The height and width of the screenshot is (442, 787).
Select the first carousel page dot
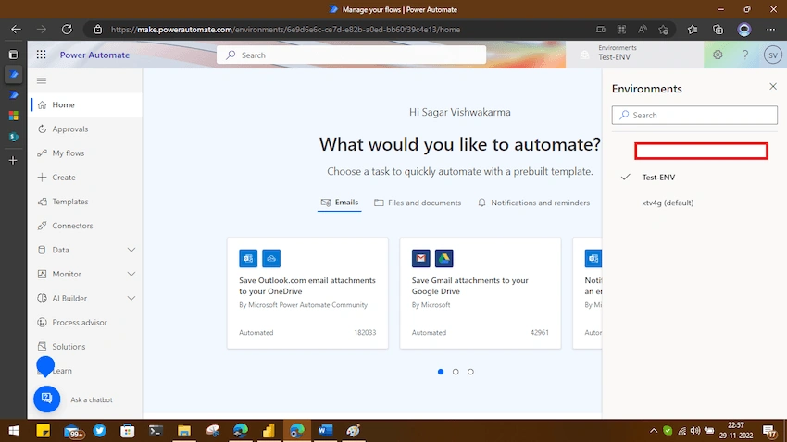click(x=441, y=372)
